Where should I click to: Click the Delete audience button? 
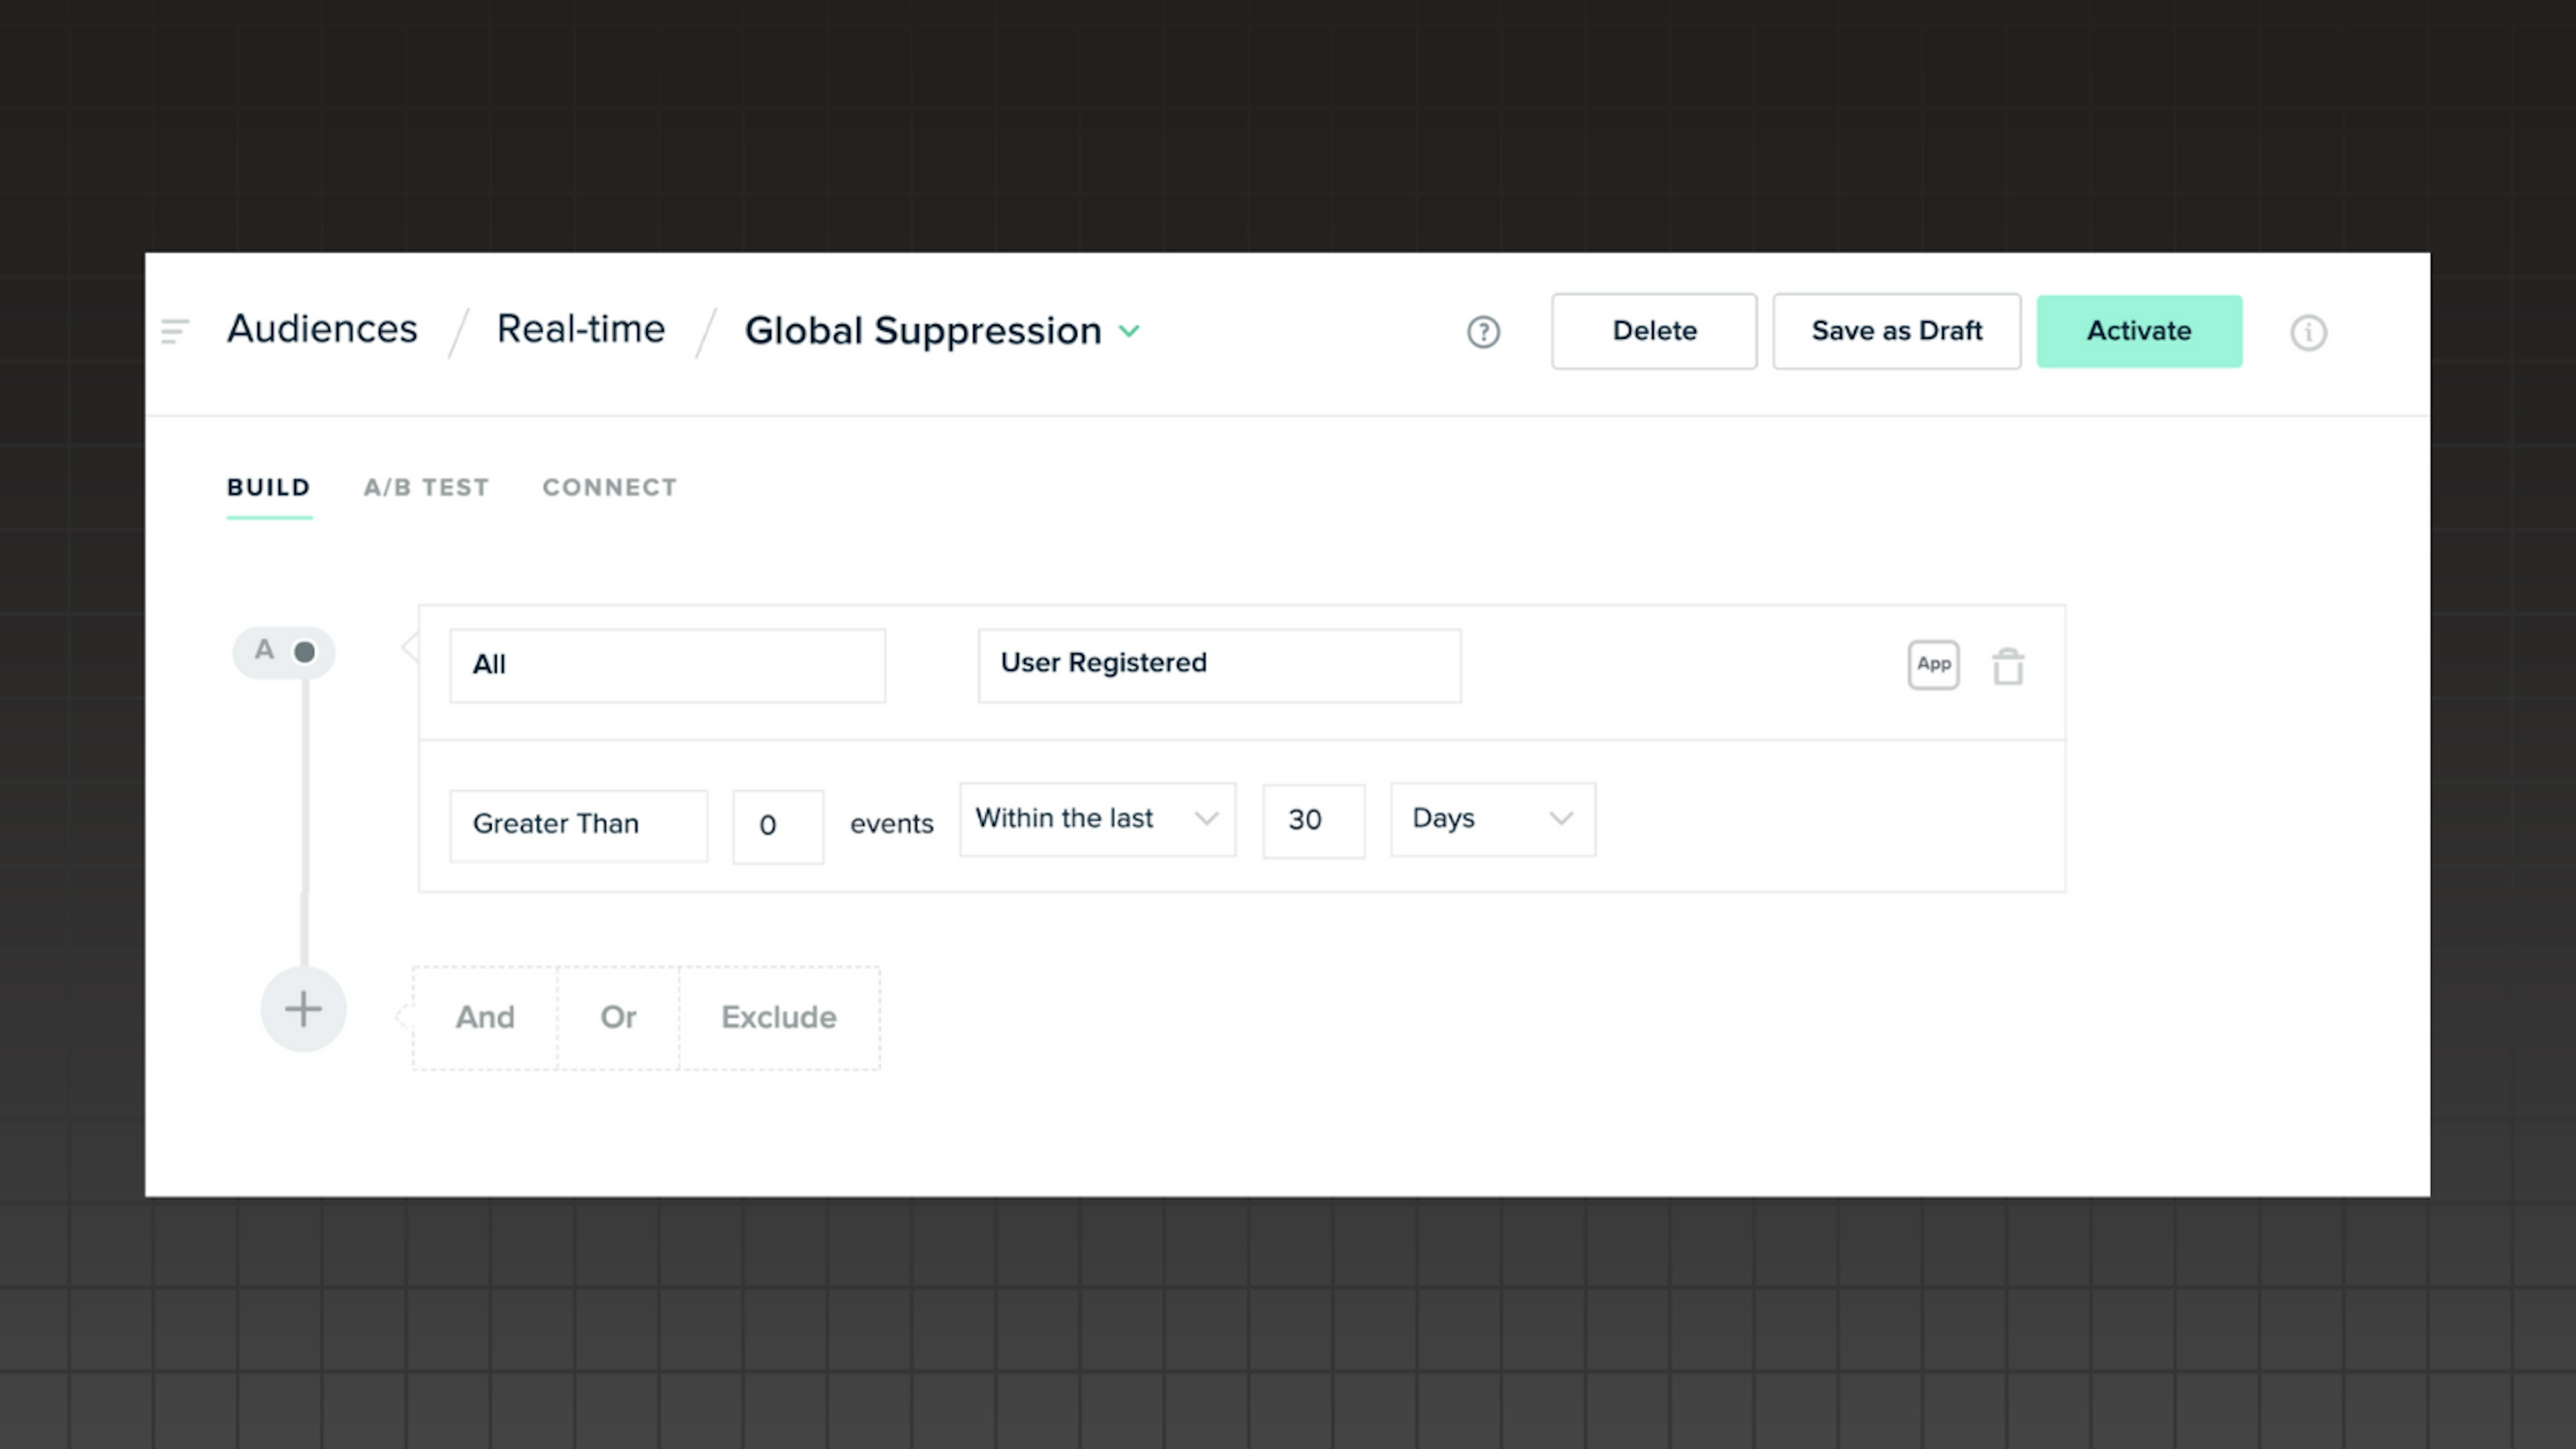point(1653,331)
